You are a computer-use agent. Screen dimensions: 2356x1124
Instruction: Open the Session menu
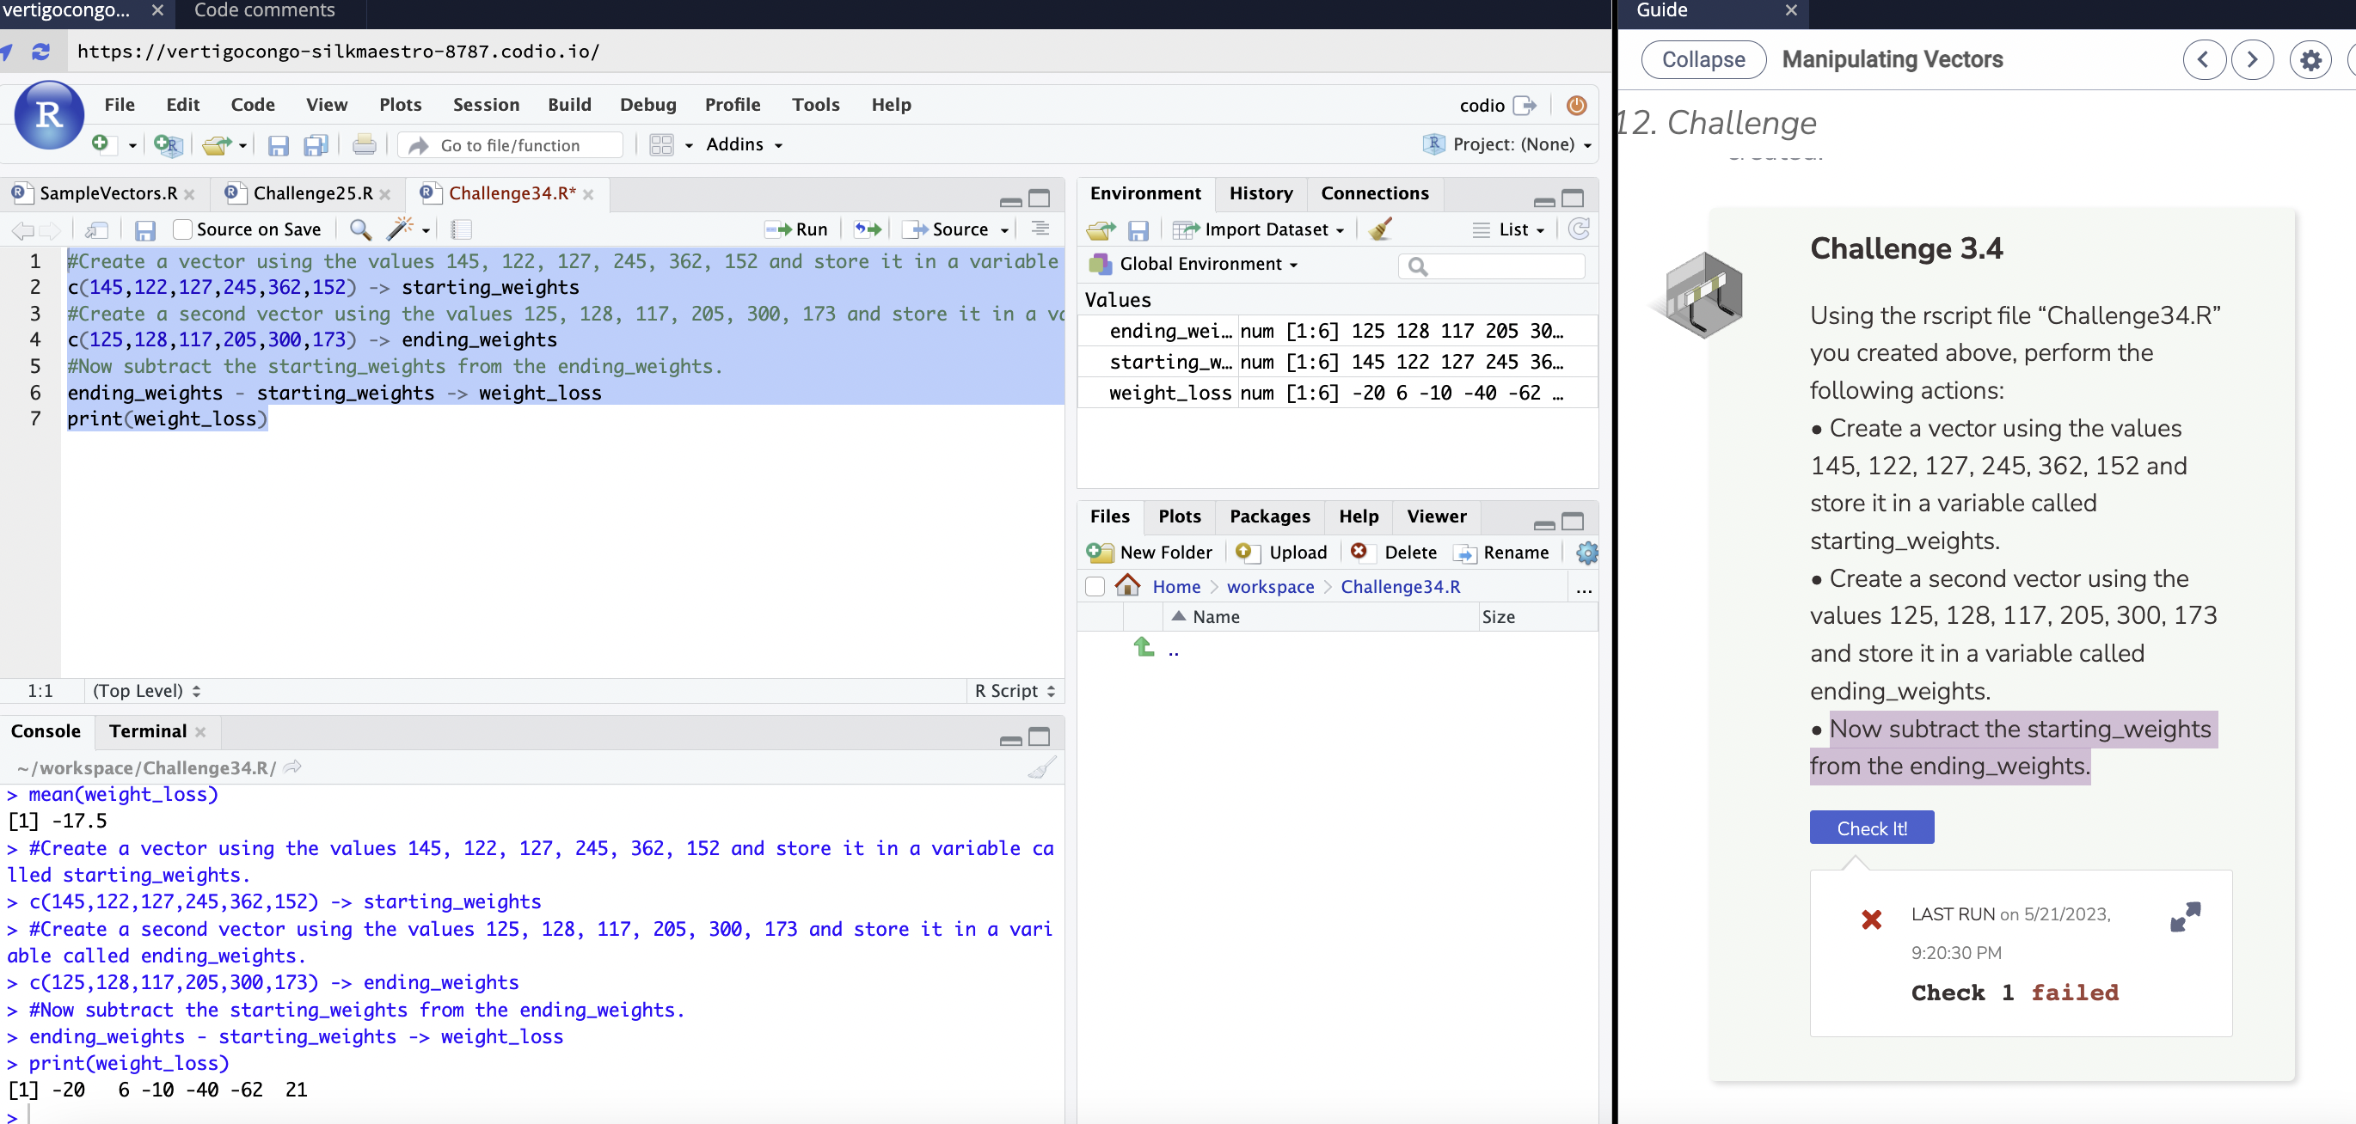click(x=486, y=104)
